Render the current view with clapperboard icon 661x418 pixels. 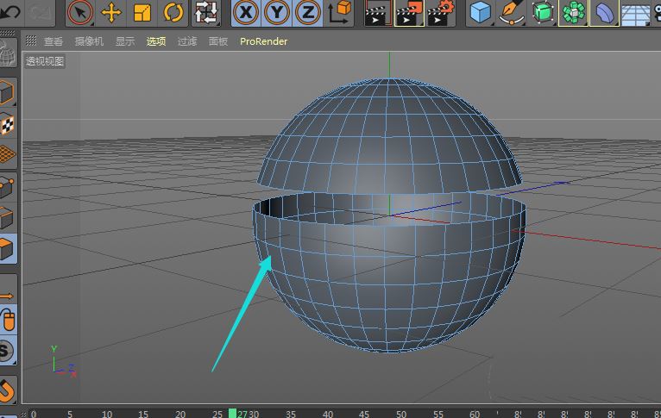pos(376,12)
